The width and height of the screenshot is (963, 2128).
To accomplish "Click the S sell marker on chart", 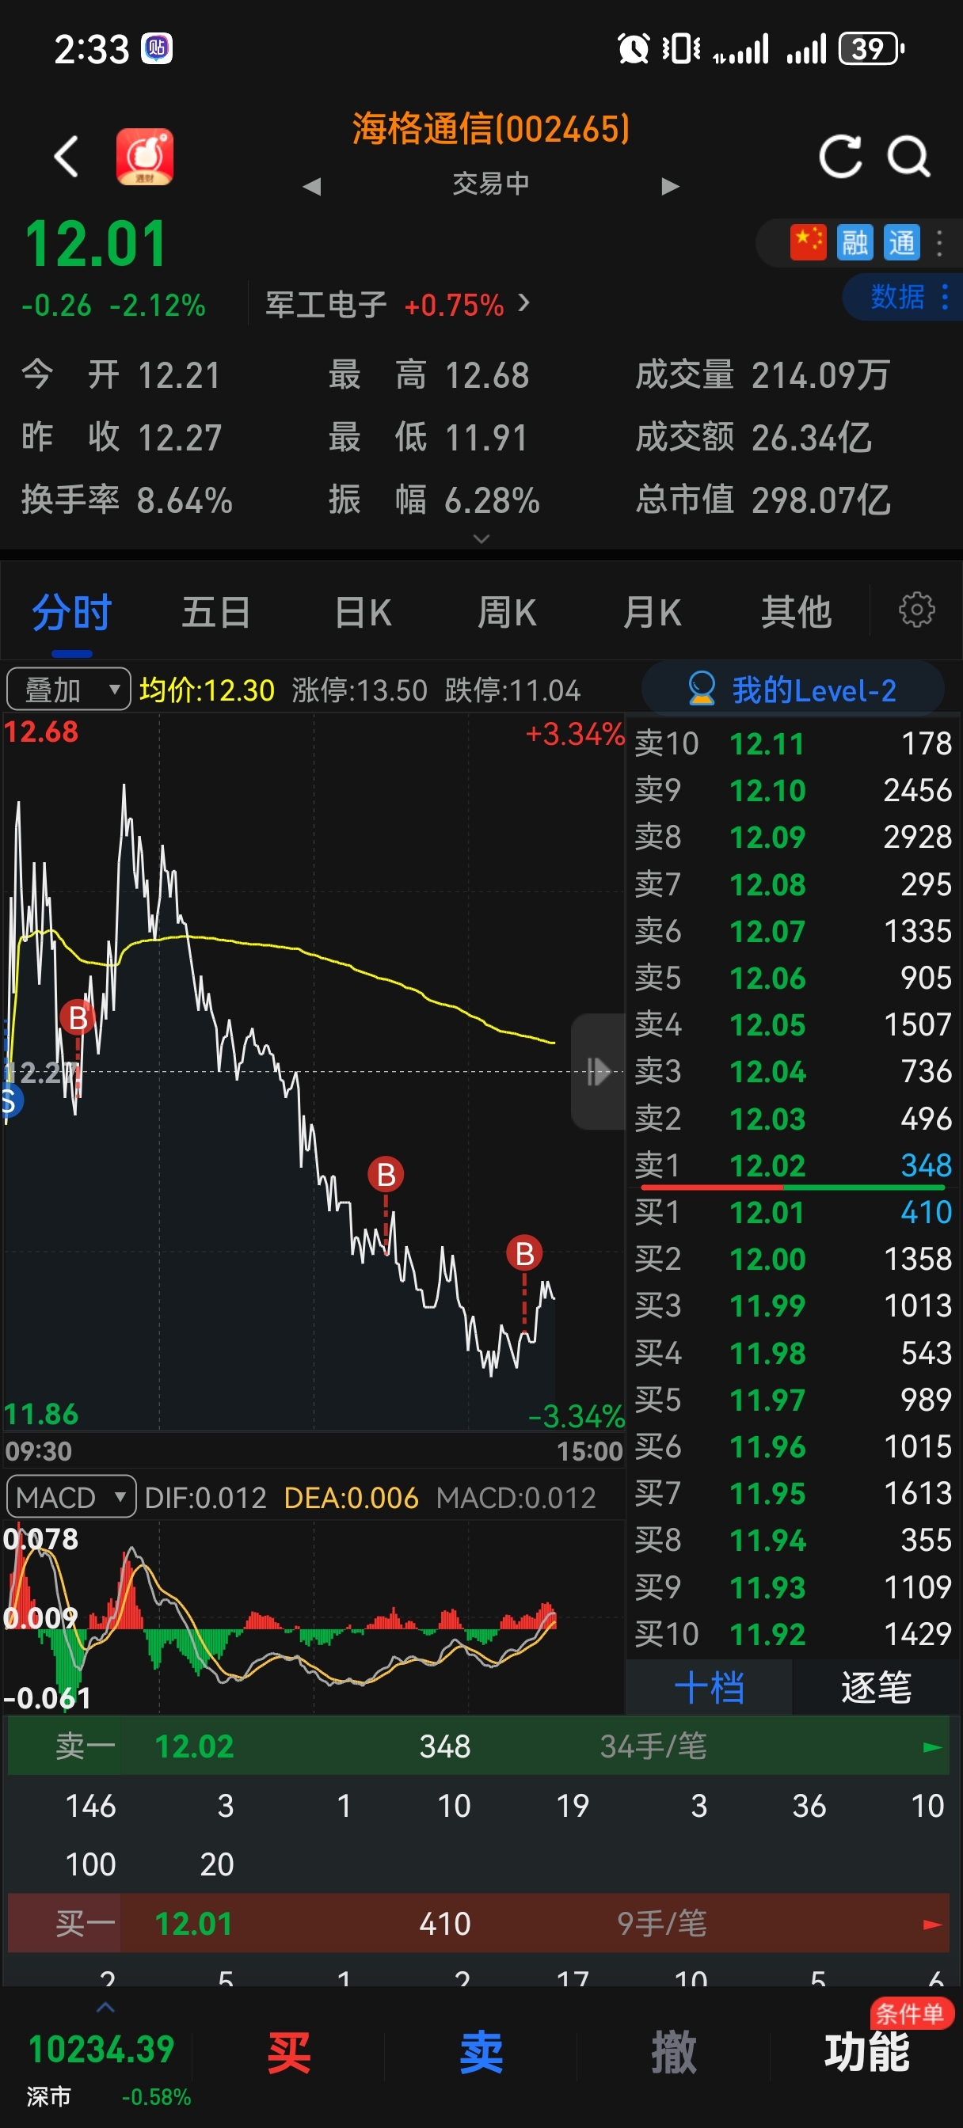I will (x=10, y=1101).
